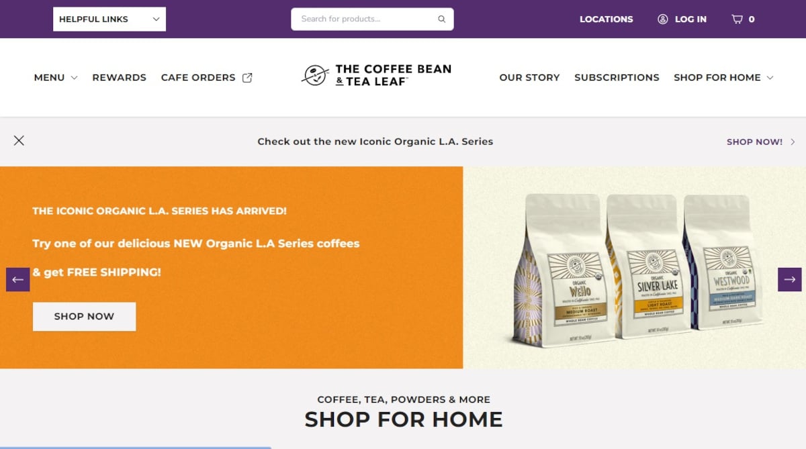
Task: Click the Shop Now banner button
Action: tap(84, 316)
